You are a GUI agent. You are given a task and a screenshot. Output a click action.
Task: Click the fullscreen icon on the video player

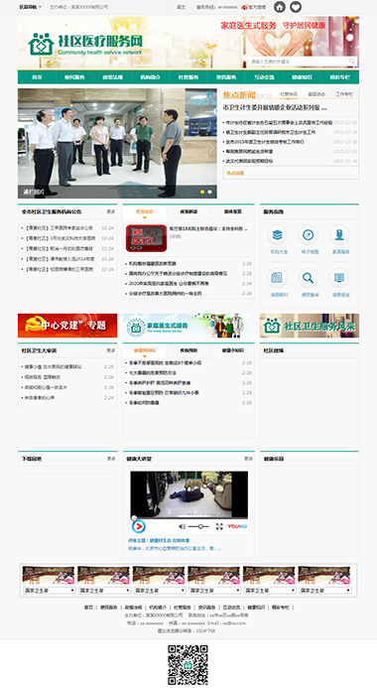pos(219,526)
